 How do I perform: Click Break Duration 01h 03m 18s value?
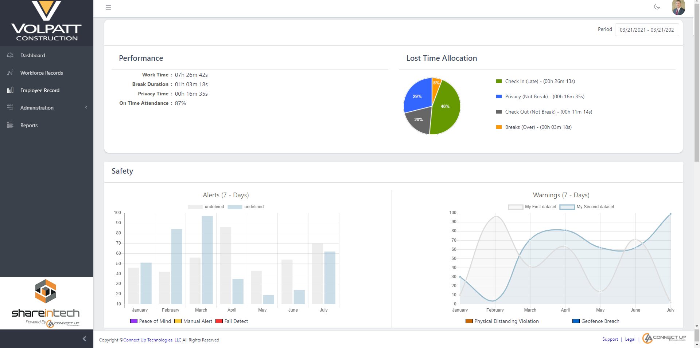point(191,84)
